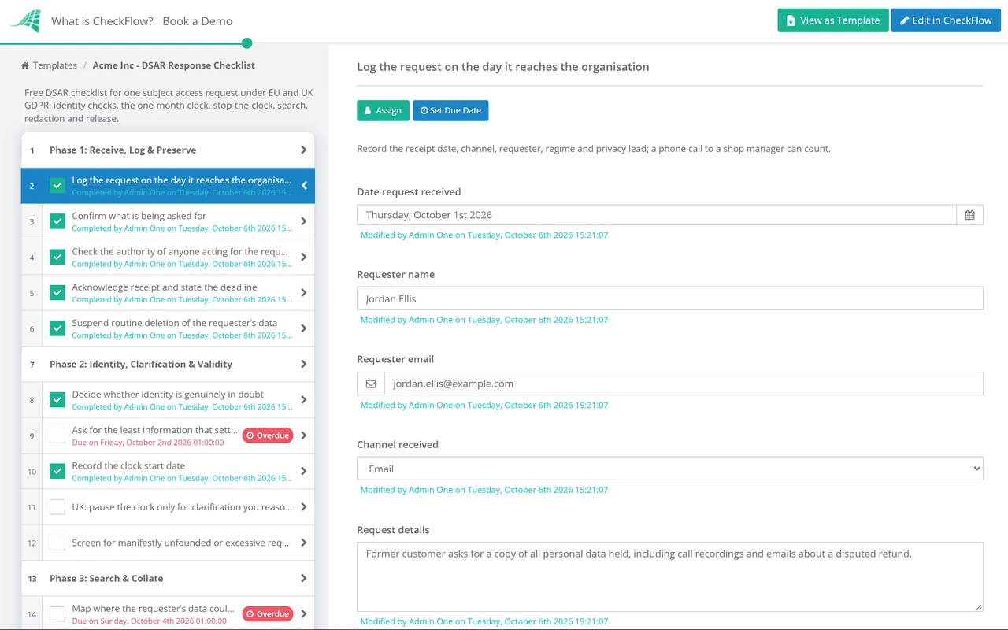Tick checkbox for 'Ask for the least information'
Screen dimensions: 1008x630
tap(57, 435)
